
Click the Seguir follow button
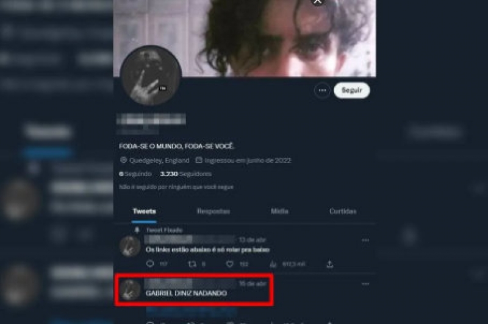click(352, 90)
